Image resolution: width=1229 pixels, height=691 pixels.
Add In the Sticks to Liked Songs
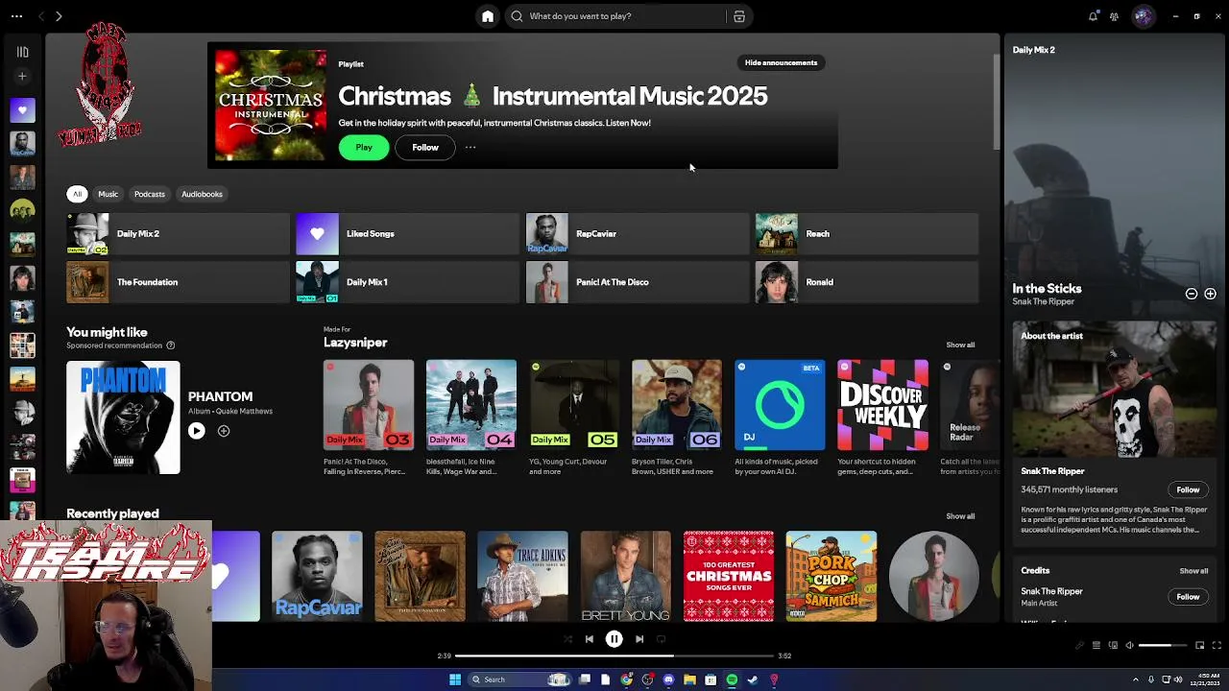coord(1210,294)
